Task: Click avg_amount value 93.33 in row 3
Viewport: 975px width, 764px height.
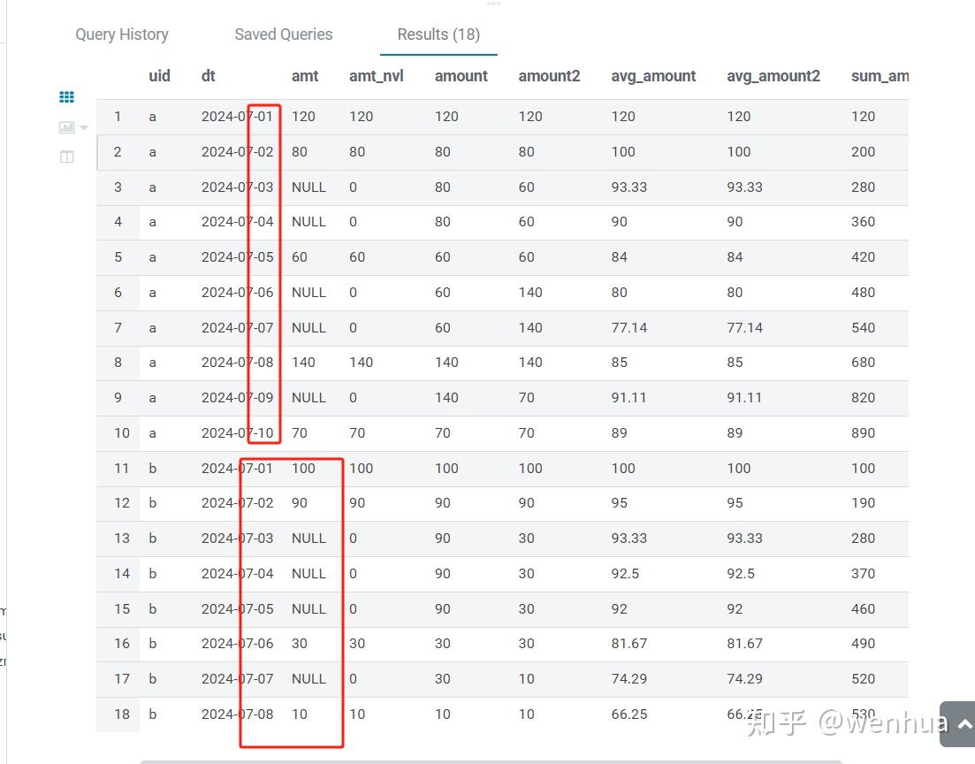Action: pos(628,187)
